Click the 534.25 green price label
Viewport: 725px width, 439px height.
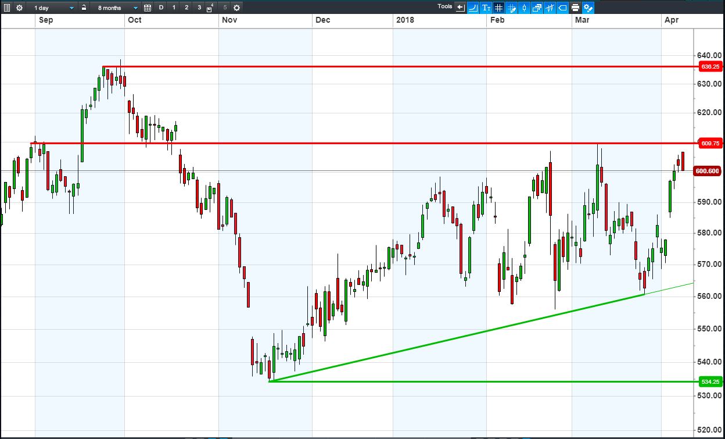tap(710, 382)
